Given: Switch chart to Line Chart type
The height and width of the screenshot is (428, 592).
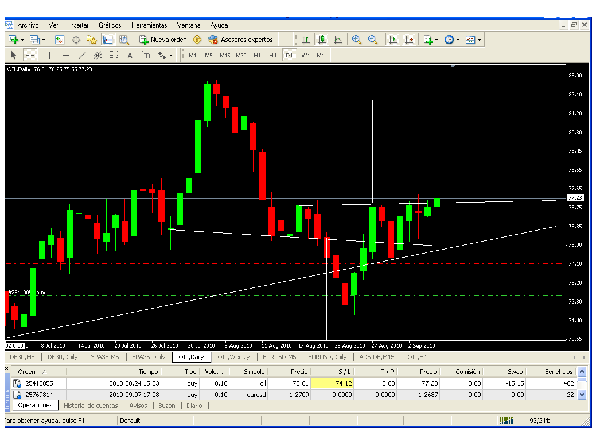Looking at the screenshot, I should pos(338,40).
